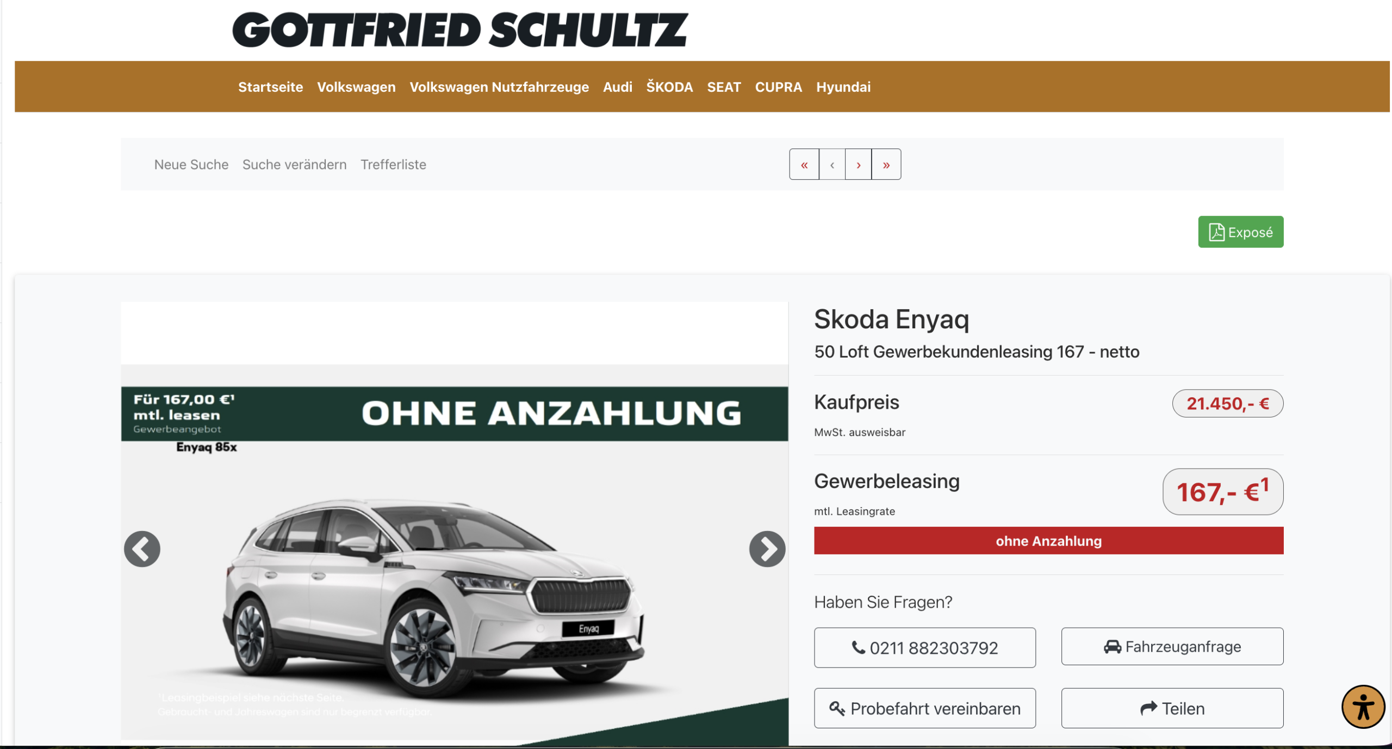The image size is (1392, 749).
Task: Show the previous car image in carousel
Action: point(142,549)
